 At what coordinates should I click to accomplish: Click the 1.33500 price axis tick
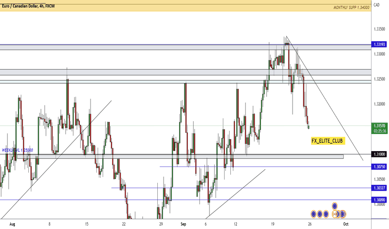[379, 29]
